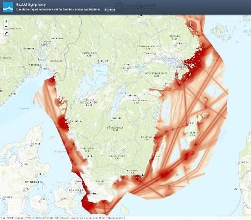Image resolution: width=251 pixels, height=220 pixels.
Task: Expand the truncated project description link
Action: point(110,10)
